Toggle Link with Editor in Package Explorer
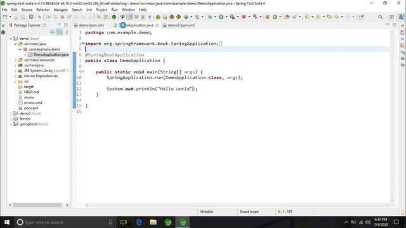Image resolution: width=406 pixels, height=228 pixels. coord(60,32)
